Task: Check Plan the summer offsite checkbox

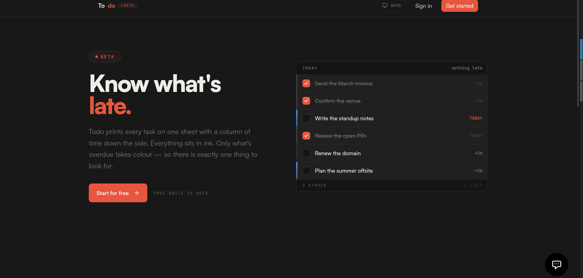Action: coord(306,171)
